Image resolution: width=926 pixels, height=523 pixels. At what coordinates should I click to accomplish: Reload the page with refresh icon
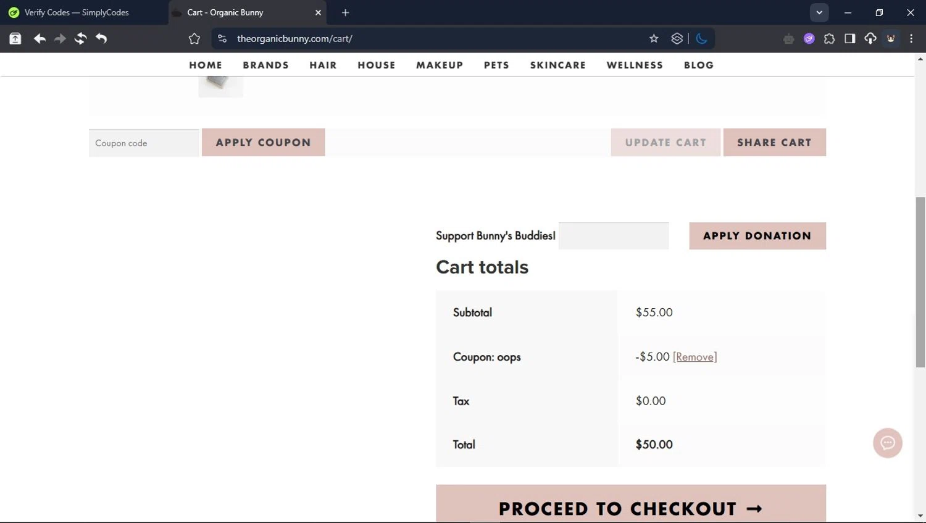coord(80,39)
